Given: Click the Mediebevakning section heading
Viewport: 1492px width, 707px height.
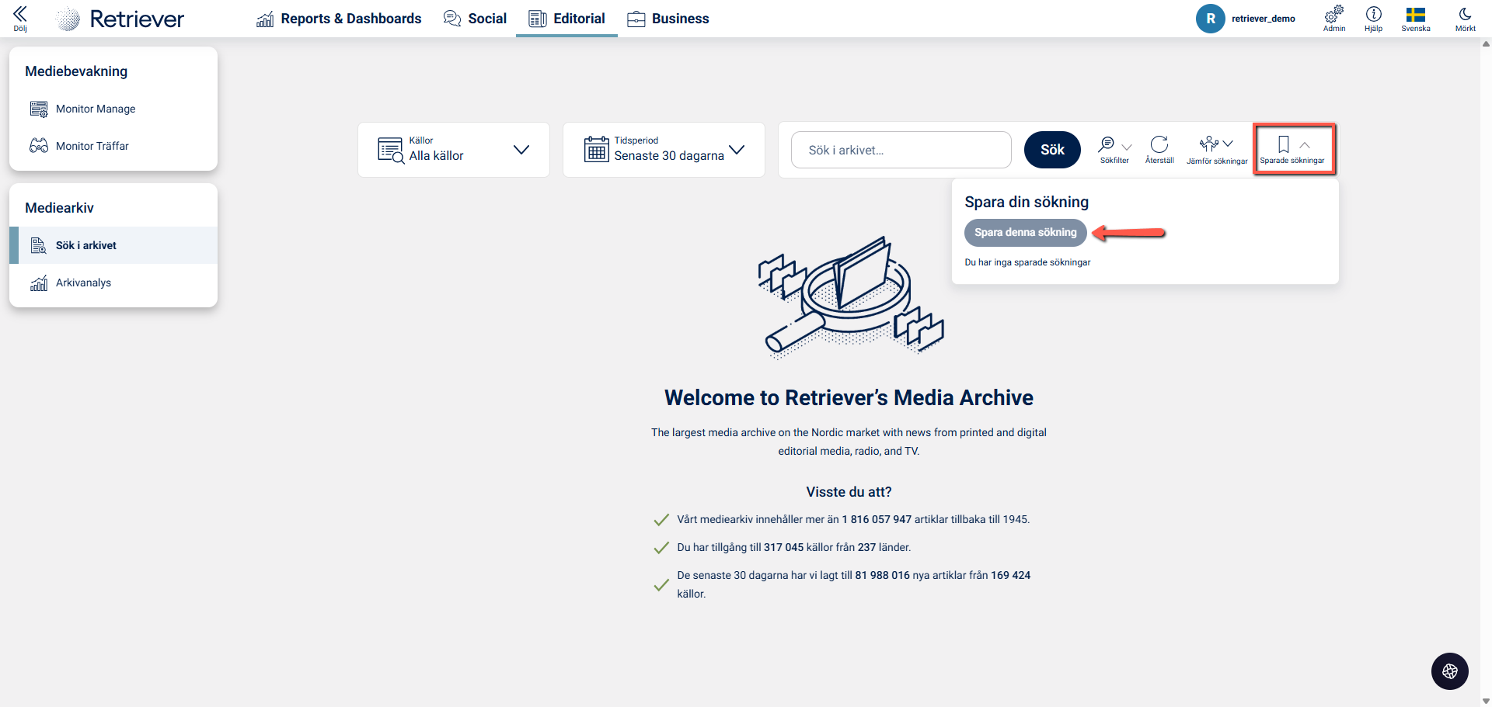Looking at the screenshot, I should [76, 71].
